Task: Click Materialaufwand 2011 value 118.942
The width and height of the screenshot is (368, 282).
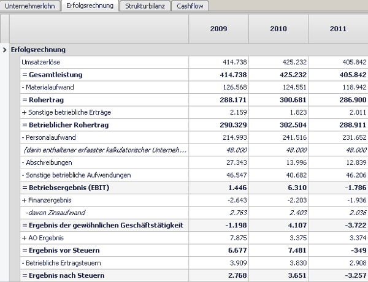Action: click(x=355, y=87)
